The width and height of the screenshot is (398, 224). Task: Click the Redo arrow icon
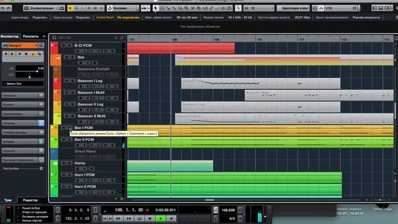(9, 8)
